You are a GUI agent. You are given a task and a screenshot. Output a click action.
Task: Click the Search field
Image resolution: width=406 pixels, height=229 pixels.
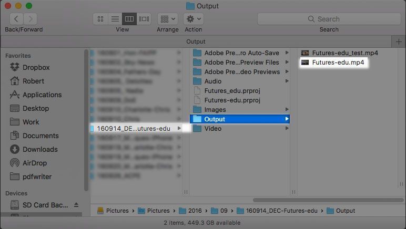[x=329, y=19]
